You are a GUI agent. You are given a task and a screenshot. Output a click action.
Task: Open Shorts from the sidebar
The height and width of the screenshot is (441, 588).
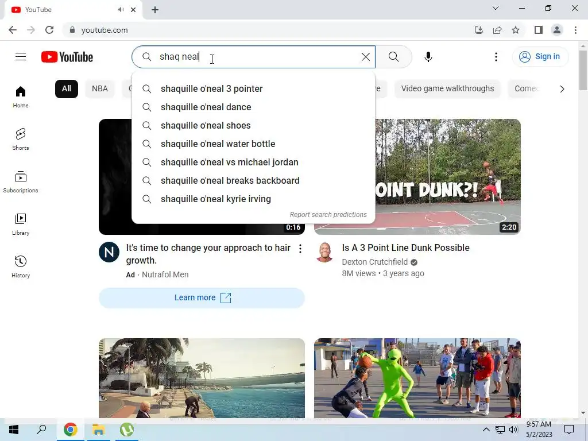pos(21,139)
